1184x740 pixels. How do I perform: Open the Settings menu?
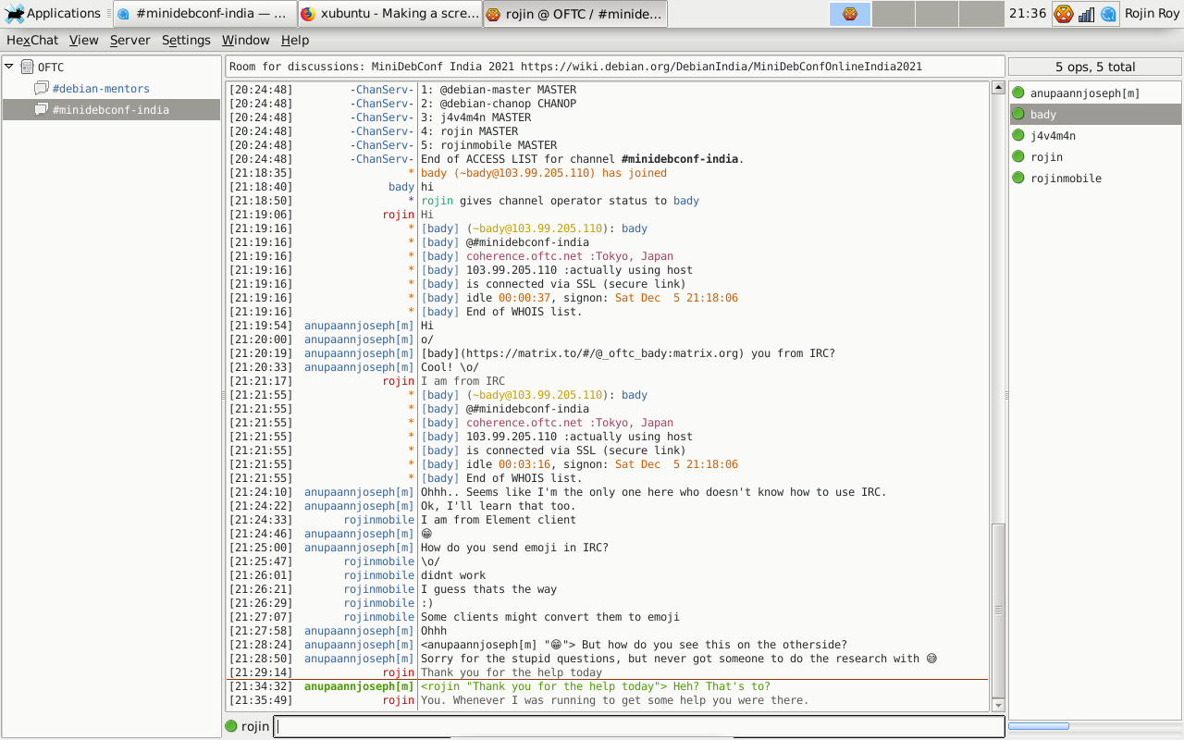186,40
